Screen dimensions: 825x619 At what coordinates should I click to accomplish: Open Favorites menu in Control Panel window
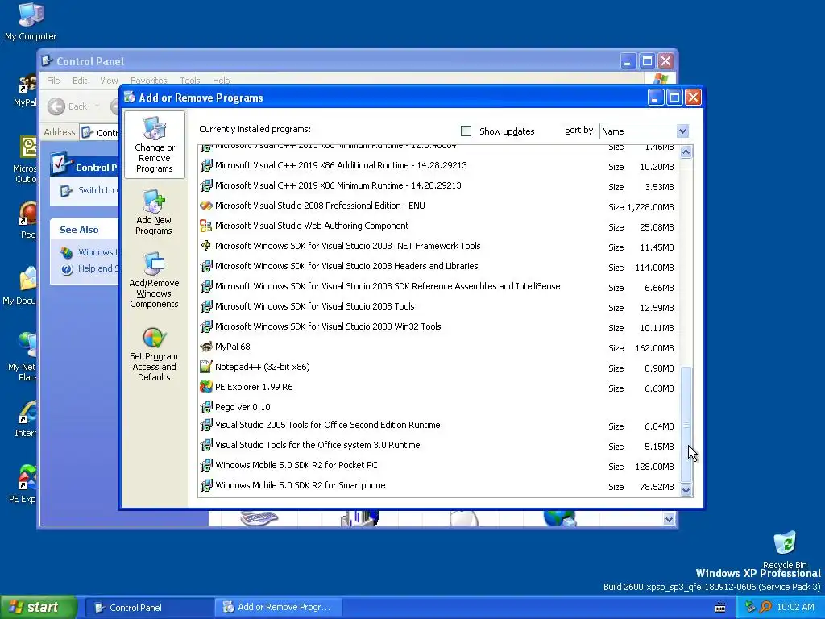pyautogui.click(x=149, y=81)
